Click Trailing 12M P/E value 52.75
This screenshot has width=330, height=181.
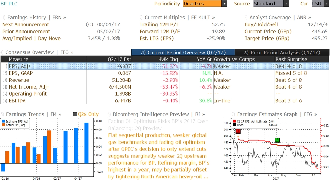(x=218, y=24)
